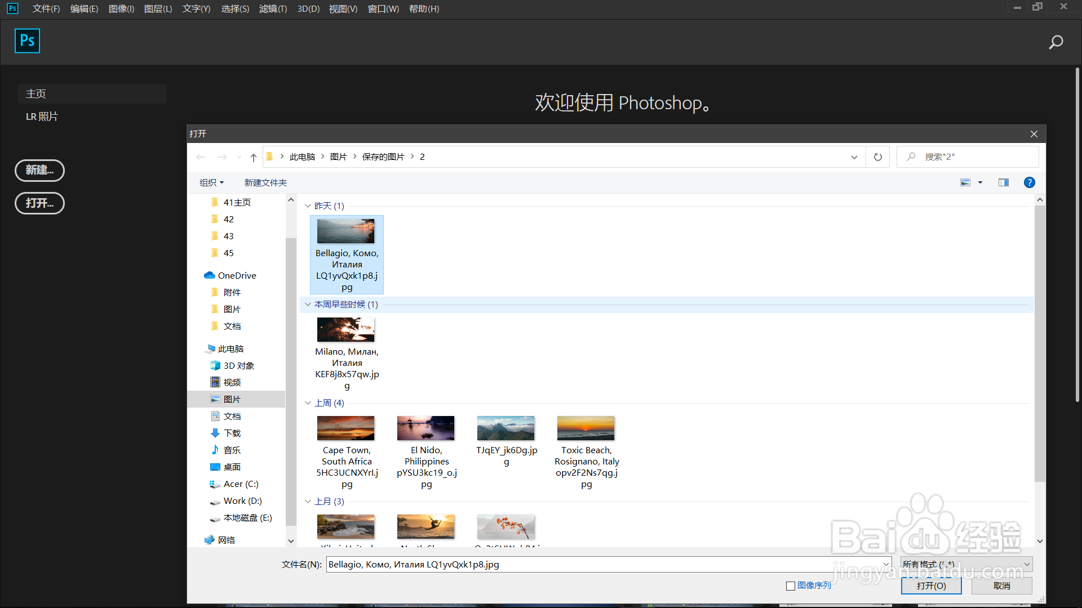The width and height of the screenshot is (1082, 608).
Task: Open 3D 对象 folder in sidebar
Action: 238,365
